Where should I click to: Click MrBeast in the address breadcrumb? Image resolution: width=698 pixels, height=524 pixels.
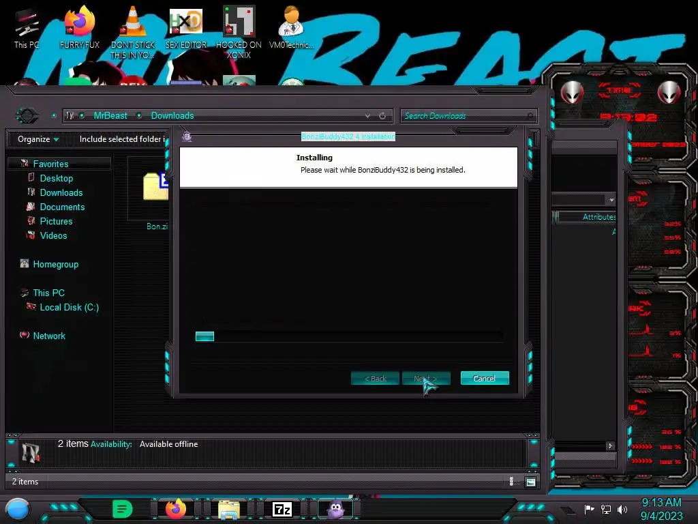click(110, 116)
